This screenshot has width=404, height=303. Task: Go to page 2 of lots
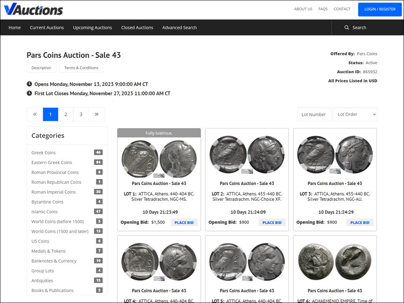pyautogui.click(x=66, y=114)
